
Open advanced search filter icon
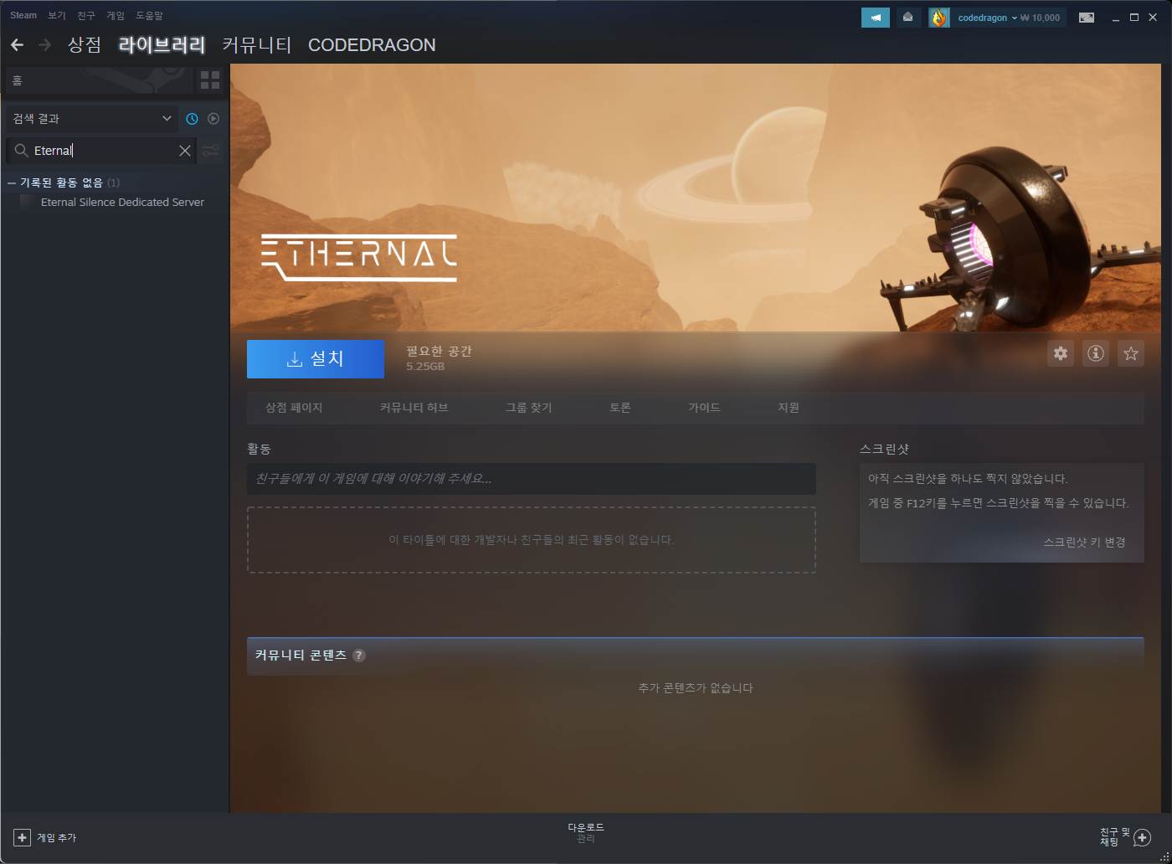point(210,151)
